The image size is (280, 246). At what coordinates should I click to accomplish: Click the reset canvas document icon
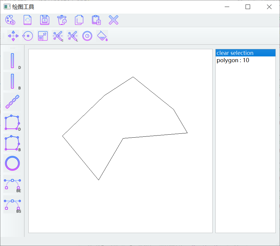27,20
